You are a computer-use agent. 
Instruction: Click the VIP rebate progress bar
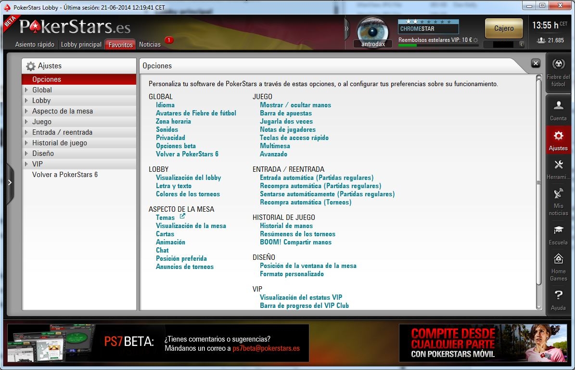tap(438, 46)
